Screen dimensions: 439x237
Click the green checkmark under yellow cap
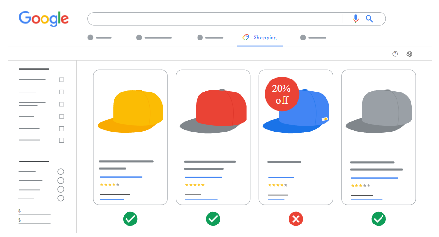click(x=130, y=219)
